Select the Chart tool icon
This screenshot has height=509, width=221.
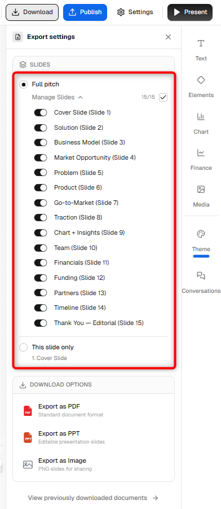tap(201, 117)
